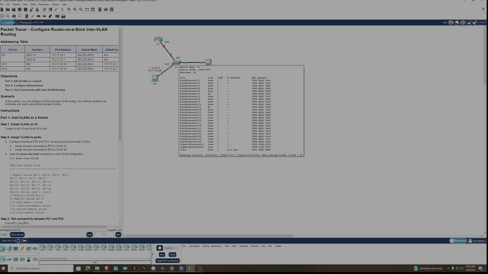Zoom in on the workspace
The width and height of the screenshot is (488, 274).
click(x=69, y=10)
